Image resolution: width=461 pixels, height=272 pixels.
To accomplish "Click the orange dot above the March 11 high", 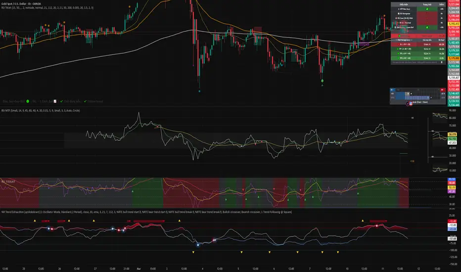I will tap(384, 16).
